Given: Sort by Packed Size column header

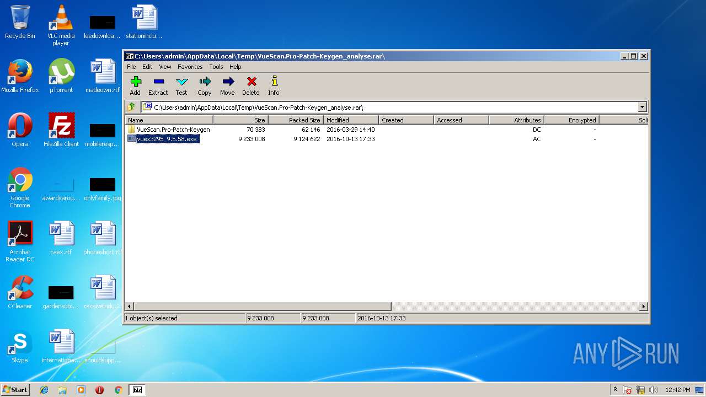Looking at the screenshot, I should (x=296, y=120).
